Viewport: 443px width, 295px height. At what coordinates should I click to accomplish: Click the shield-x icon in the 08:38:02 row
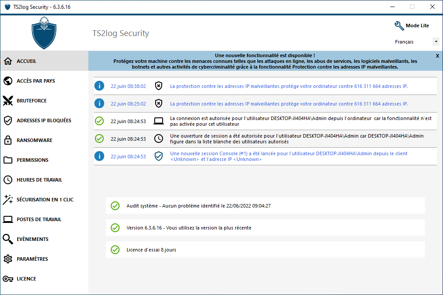click(159, 86)
